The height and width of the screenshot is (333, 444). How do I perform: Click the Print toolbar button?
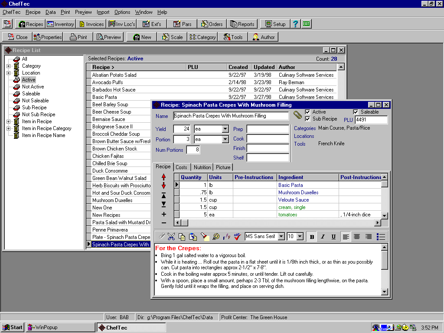(x=78, y=37)
